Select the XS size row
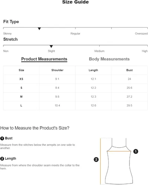This screenshot has height=185, width=148. coord(75,79)
